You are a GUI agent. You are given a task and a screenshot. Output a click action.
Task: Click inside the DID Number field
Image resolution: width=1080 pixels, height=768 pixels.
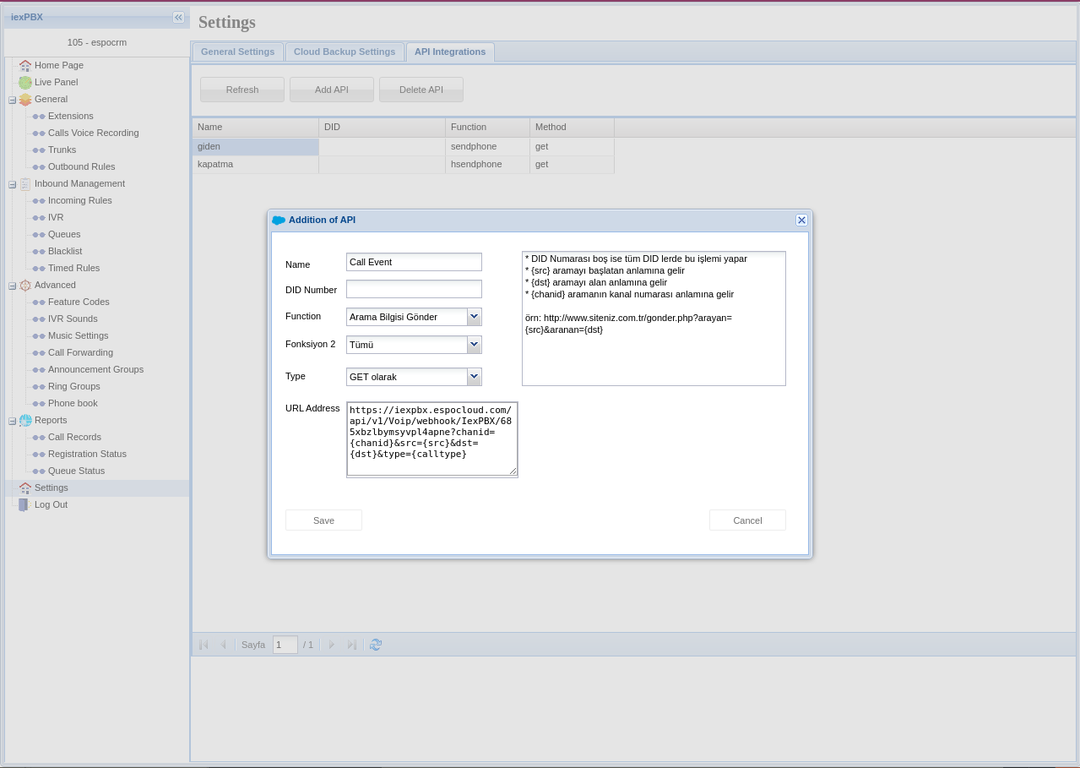click(414, 288)
